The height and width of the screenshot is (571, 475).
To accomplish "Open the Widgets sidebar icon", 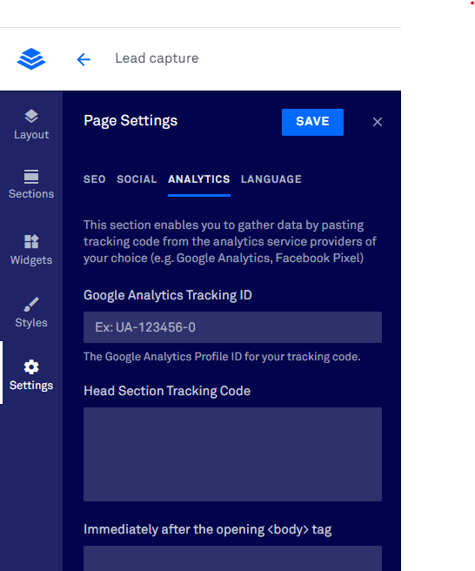I will [x=31, y=241].
